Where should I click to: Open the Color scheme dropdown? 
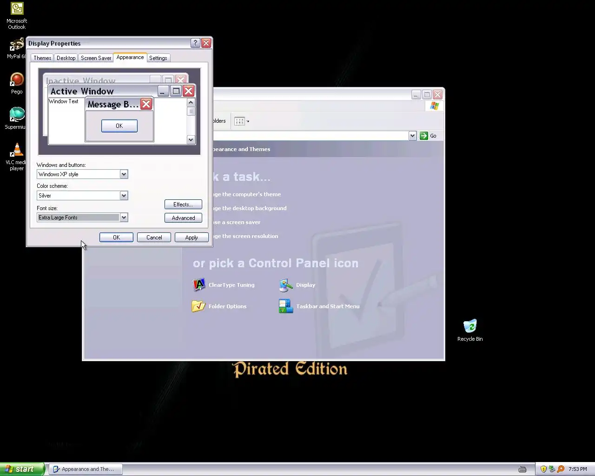tap(124, 196)
